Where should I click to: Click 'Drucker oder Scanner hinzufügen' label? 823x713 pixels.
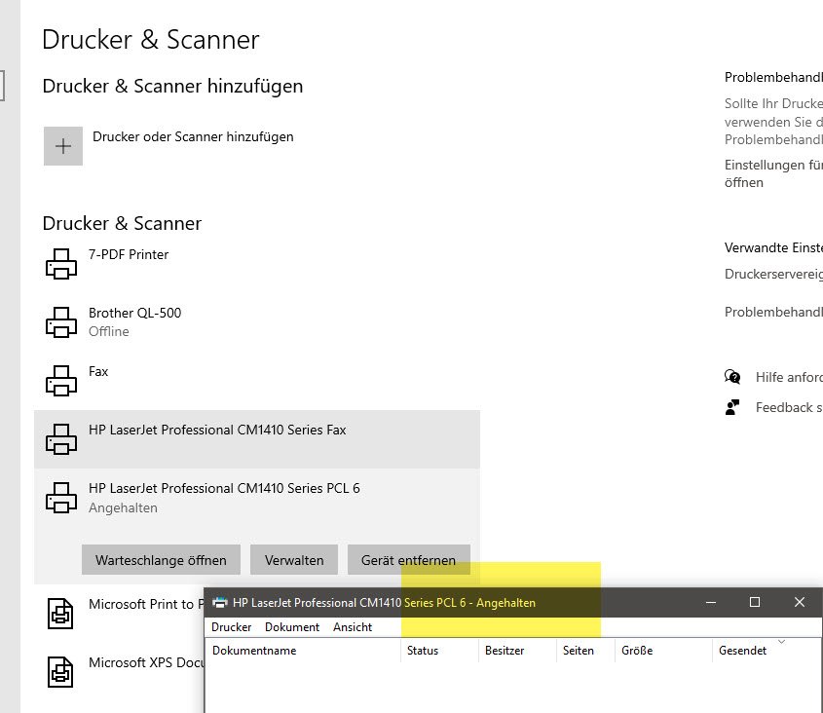coord(193,136)
